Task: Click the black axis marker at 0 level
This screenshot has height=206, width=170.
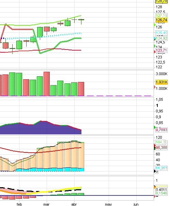Action: 155,171
